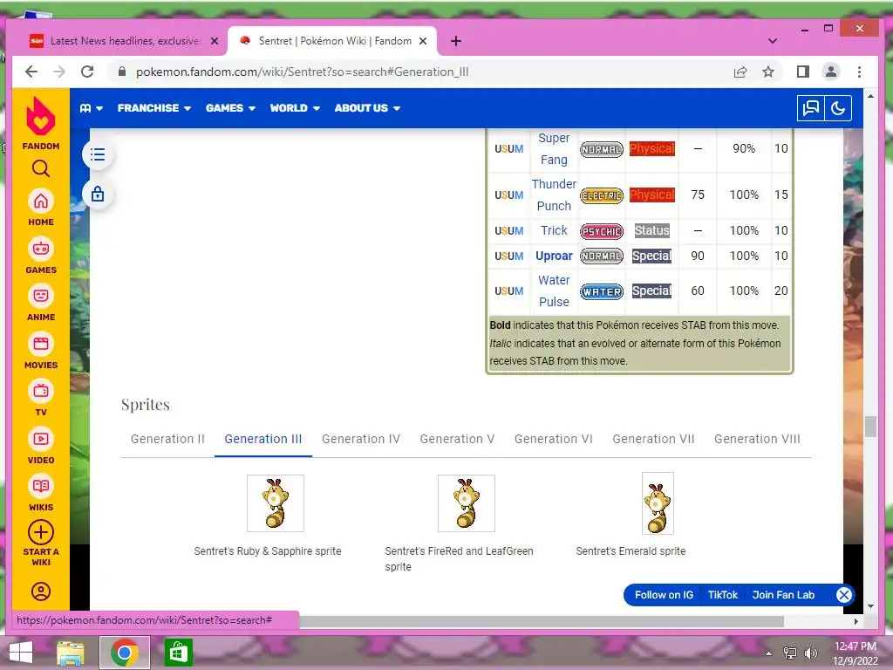Reload the page with refresh icon
Image resolution: width=893 pixels, height=670 pixels.
[87, 72]
